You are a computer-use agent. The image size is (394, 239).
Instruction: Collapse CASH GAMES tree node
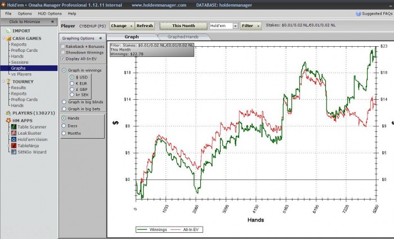3,38
